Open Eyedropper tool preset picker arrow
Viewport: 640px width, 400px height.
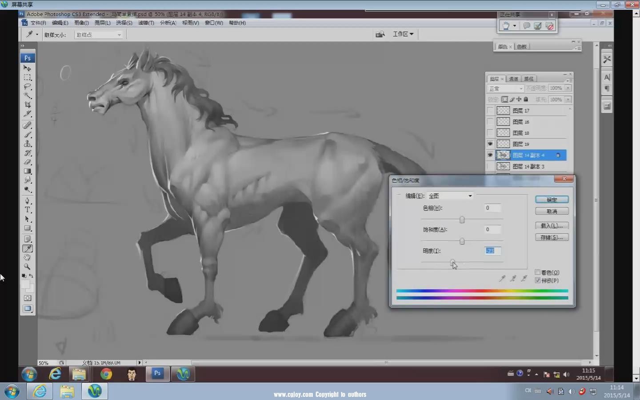pos(37,34)
